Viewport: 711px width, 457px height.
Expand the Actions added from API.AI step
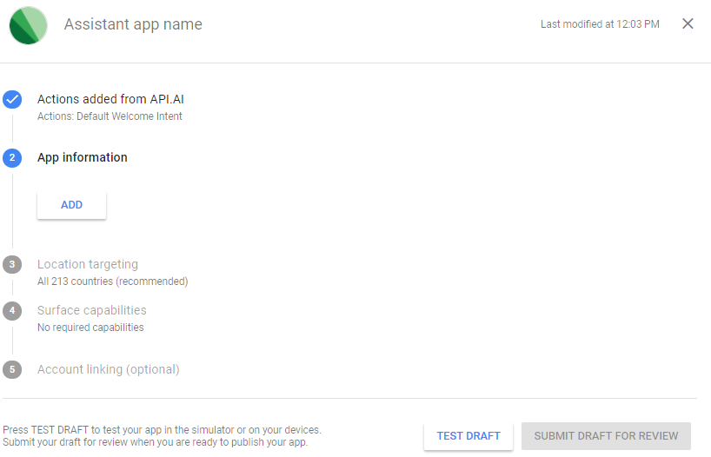[x=110, y=99]
